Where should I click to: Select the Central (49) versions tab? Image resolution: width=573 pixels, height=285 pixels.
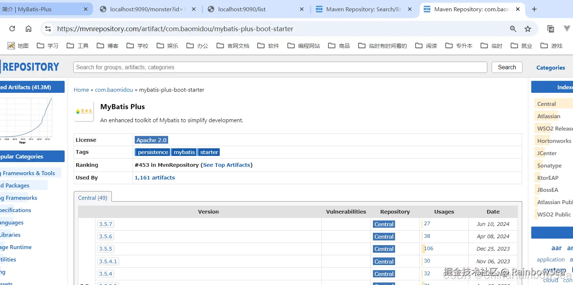click(93, 198)
